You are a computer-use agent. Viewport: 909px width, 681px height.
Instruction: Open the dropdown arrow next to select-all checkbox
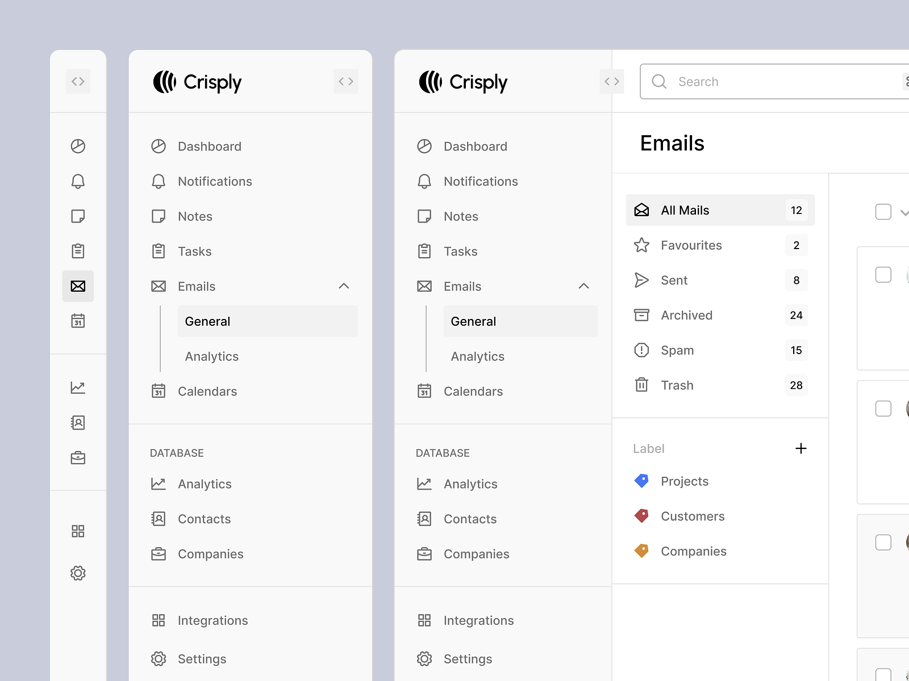coord(905,212)
